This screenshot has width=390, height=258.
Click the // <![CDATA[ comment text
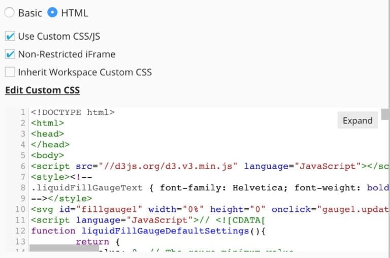point(232,220)
